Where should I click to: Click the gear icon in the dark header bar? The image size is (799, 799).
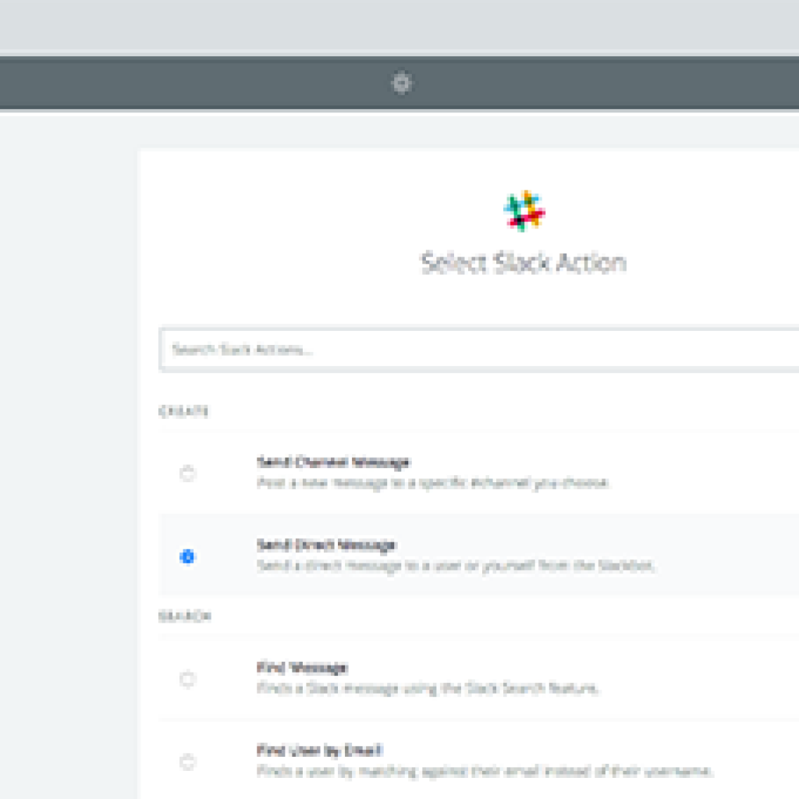click(x=402, y=83)
